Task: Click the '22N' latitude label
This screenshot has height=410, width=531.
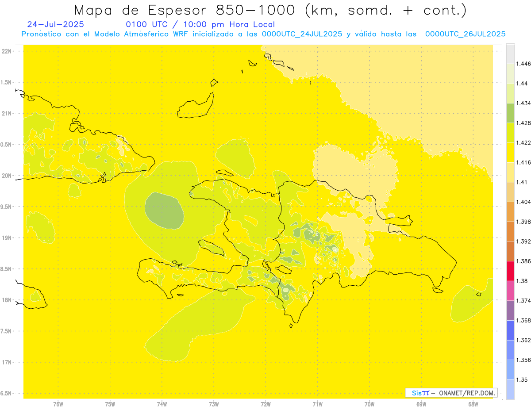Action: click(7, 51)
